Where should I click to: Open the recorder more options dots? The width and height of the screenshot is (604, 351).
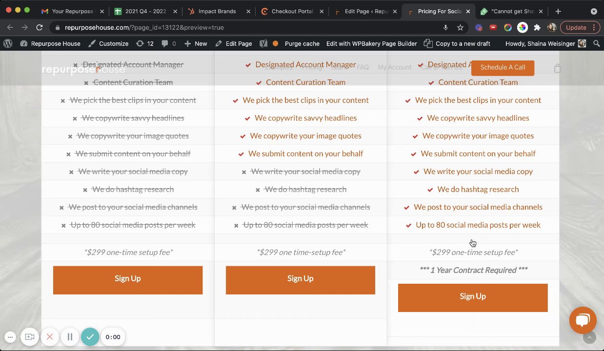tap(10, 337)
